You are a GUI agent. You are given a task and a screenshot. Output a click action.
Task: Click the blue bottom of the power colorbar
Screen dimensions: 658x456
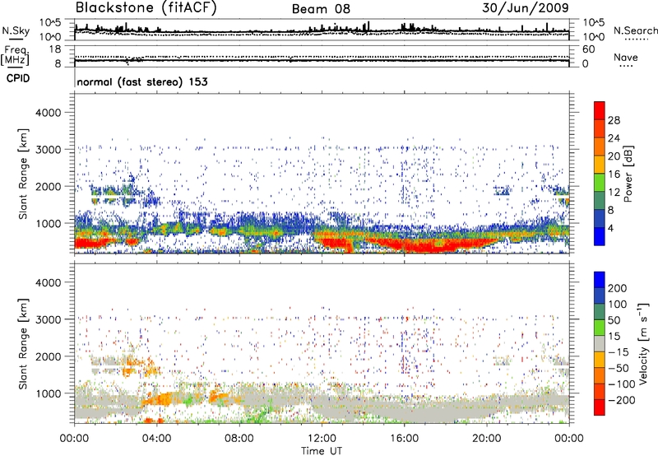(600, 236)
